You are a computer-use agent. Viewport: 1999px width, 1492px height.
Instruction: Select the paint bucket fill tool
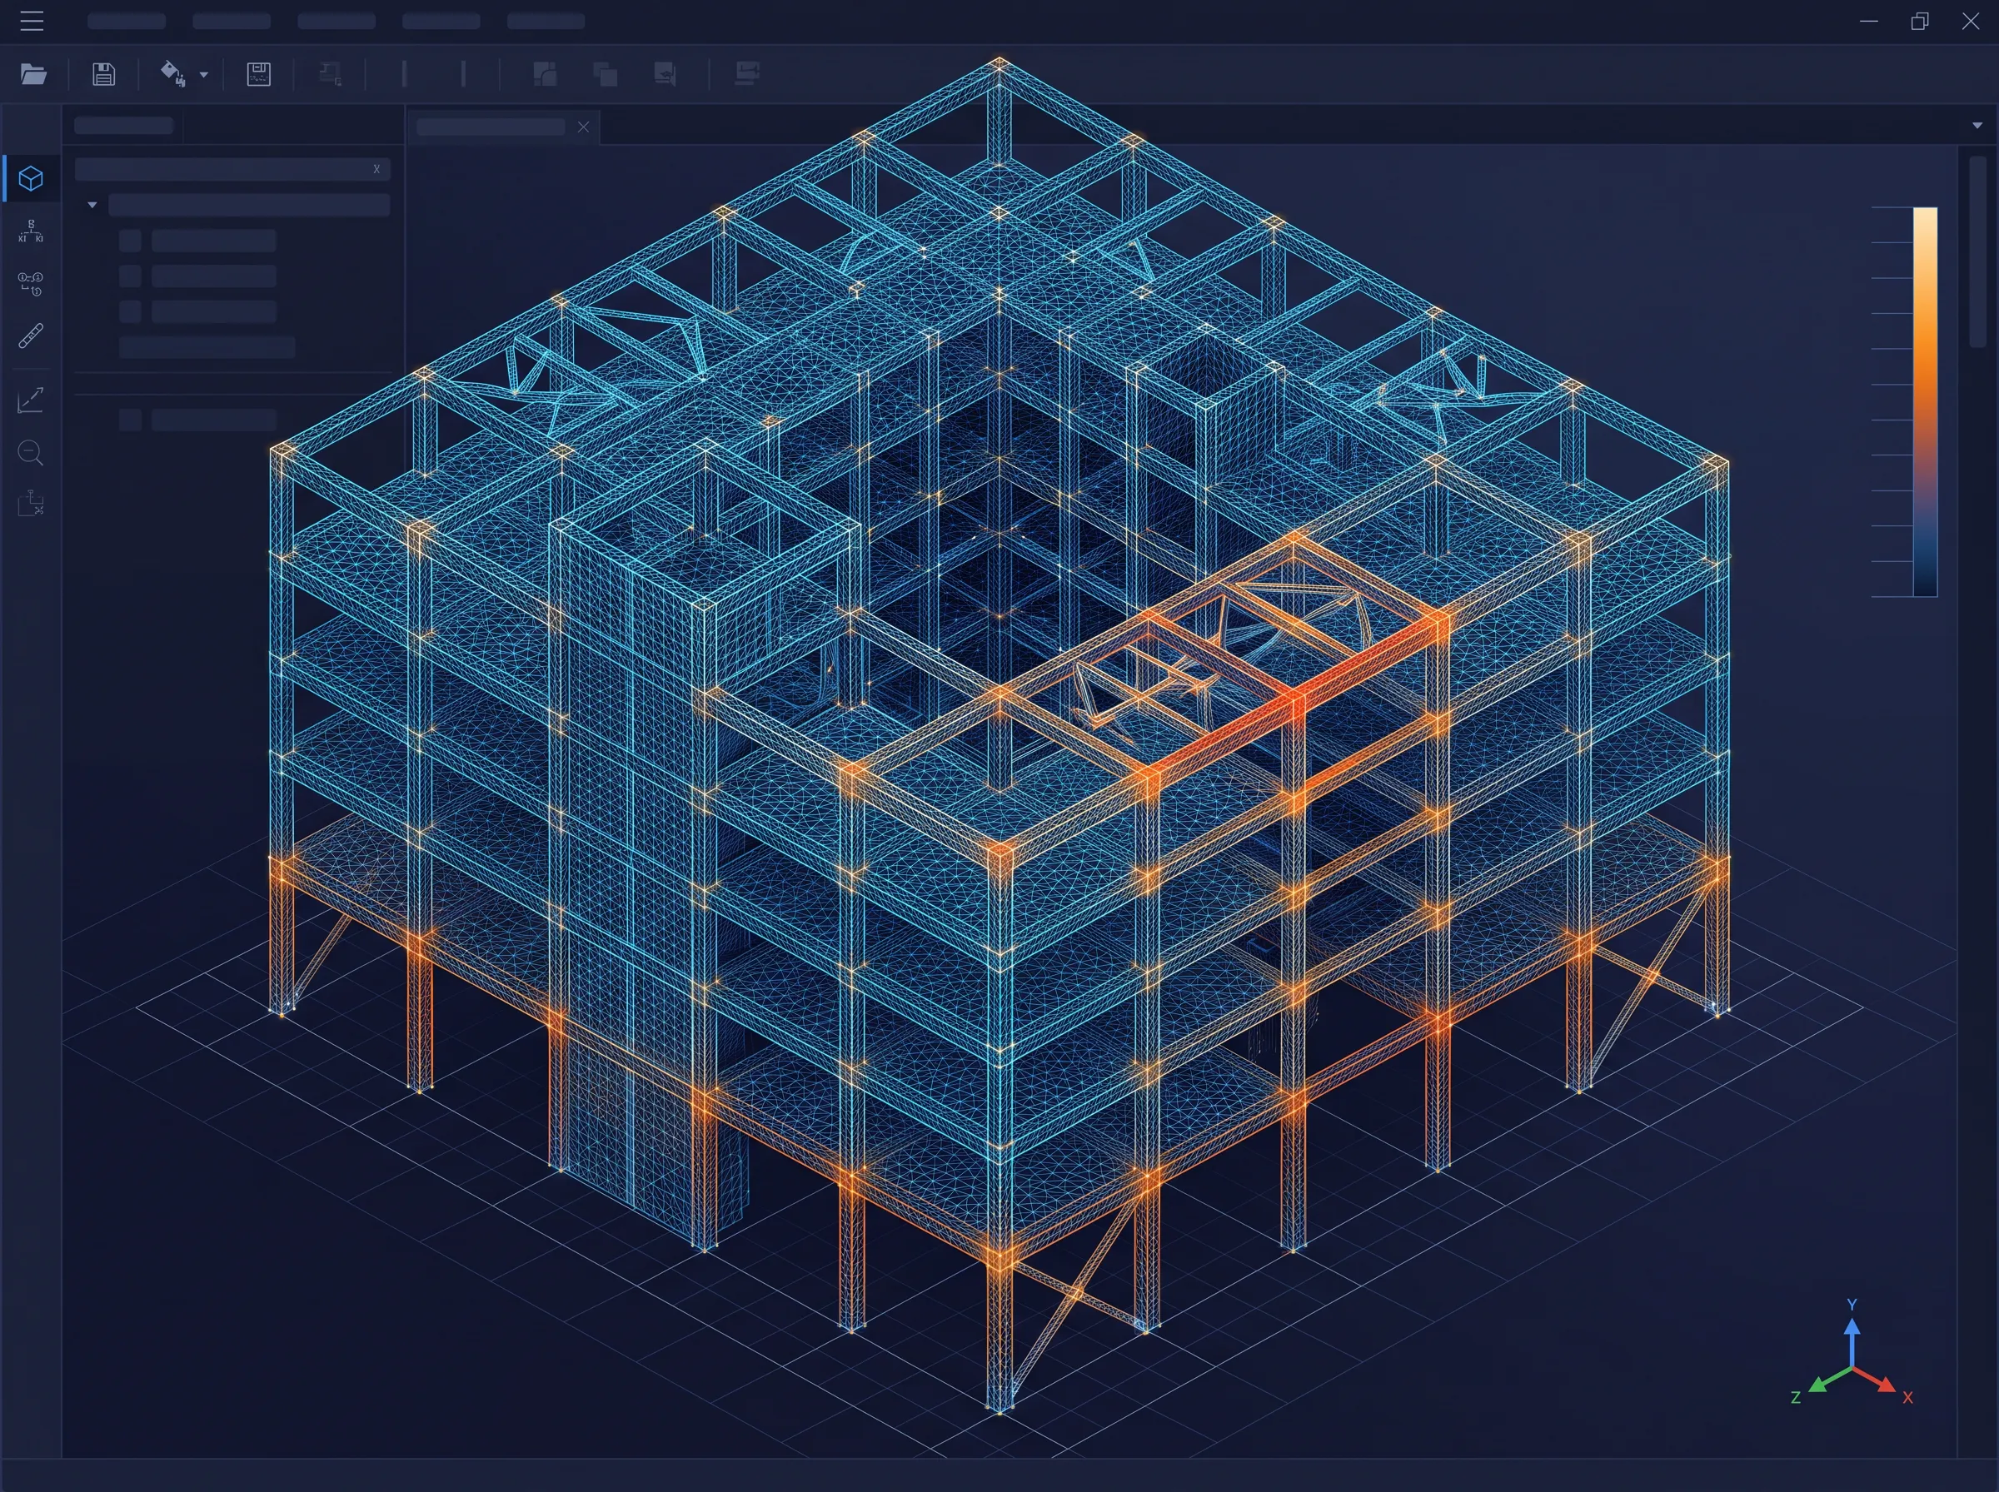(172, 73)
